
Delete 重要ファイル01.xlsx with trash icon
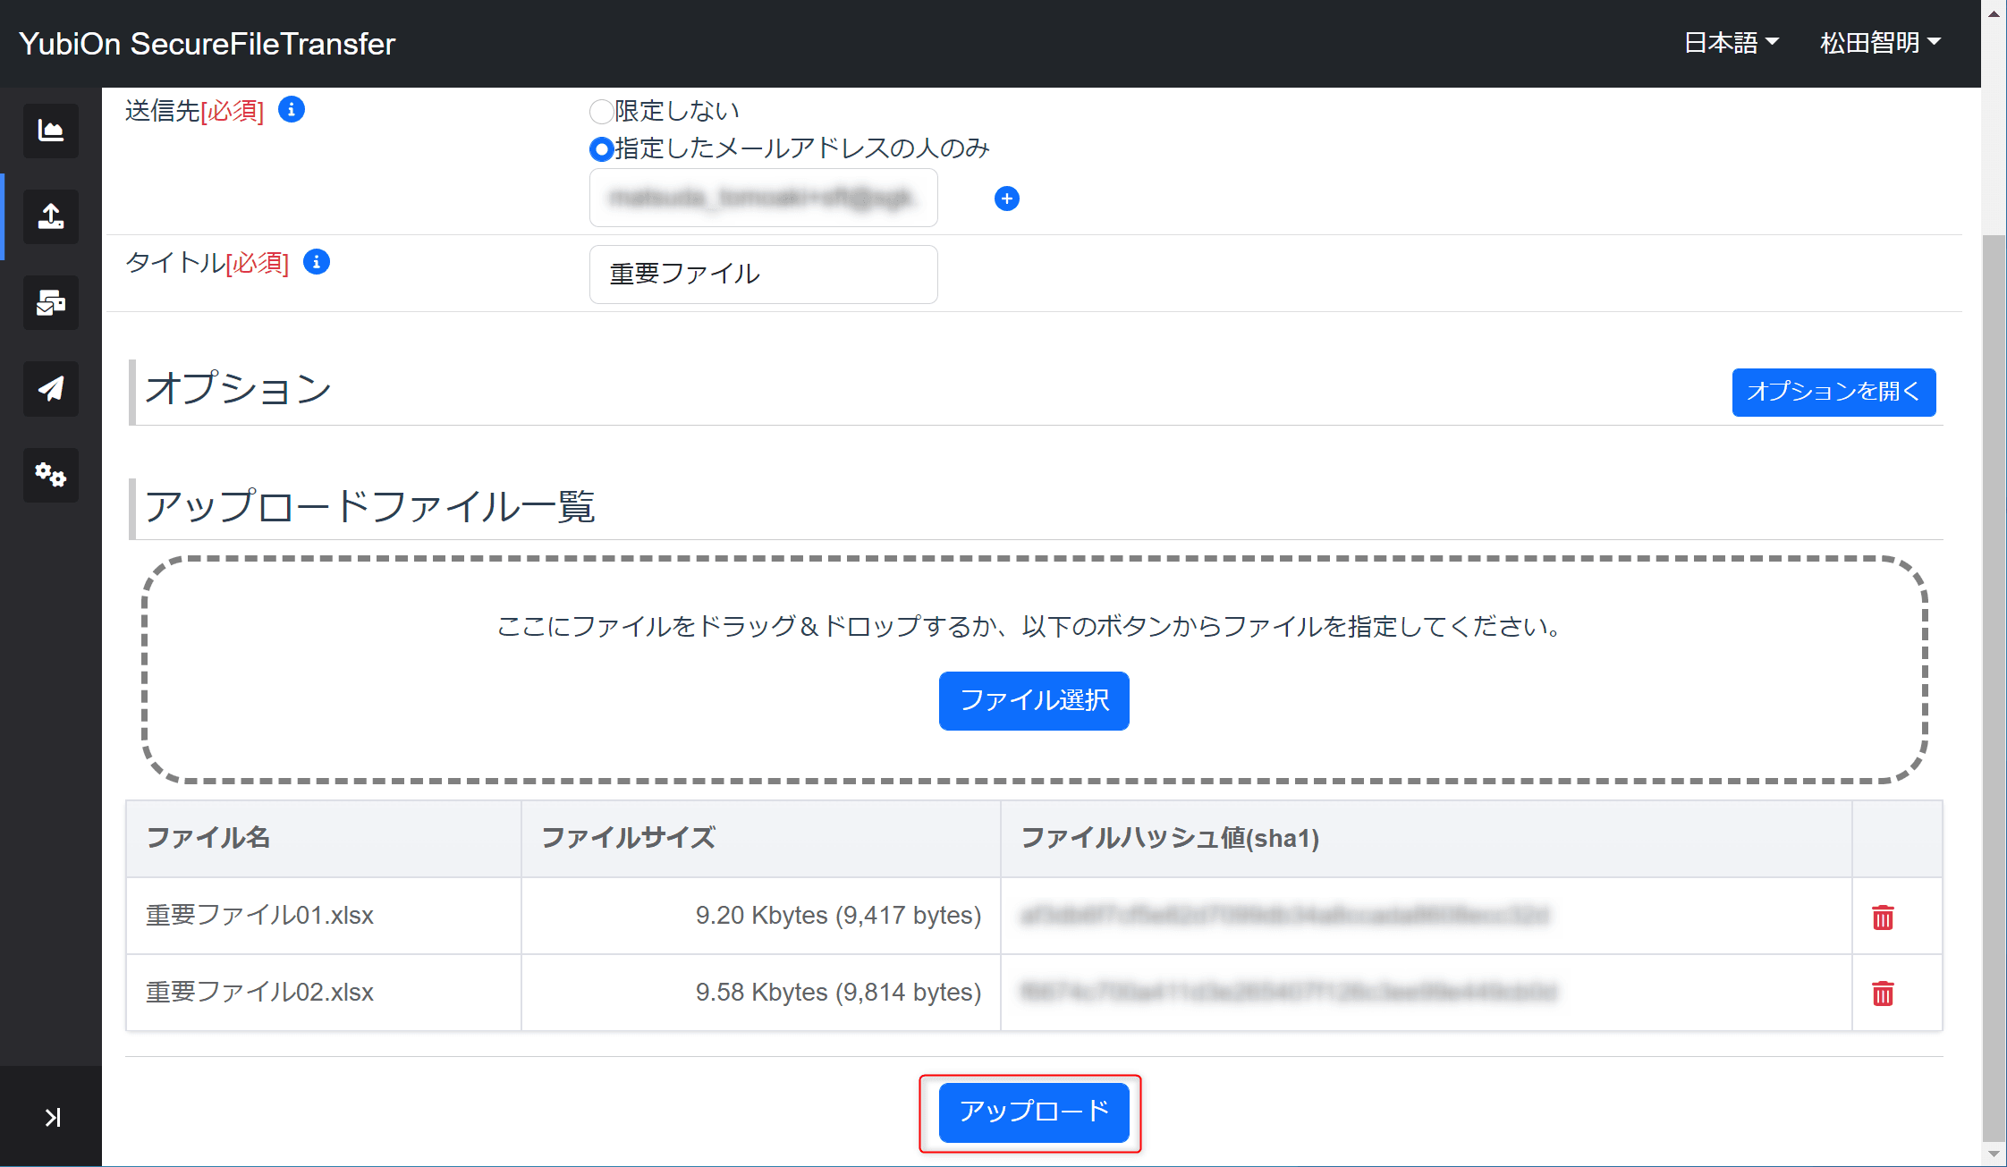tap(1883, 917)
